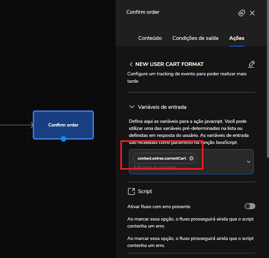This screenshot has width=269, height=258.
Task: Click the Script section label
Action: 145,191
